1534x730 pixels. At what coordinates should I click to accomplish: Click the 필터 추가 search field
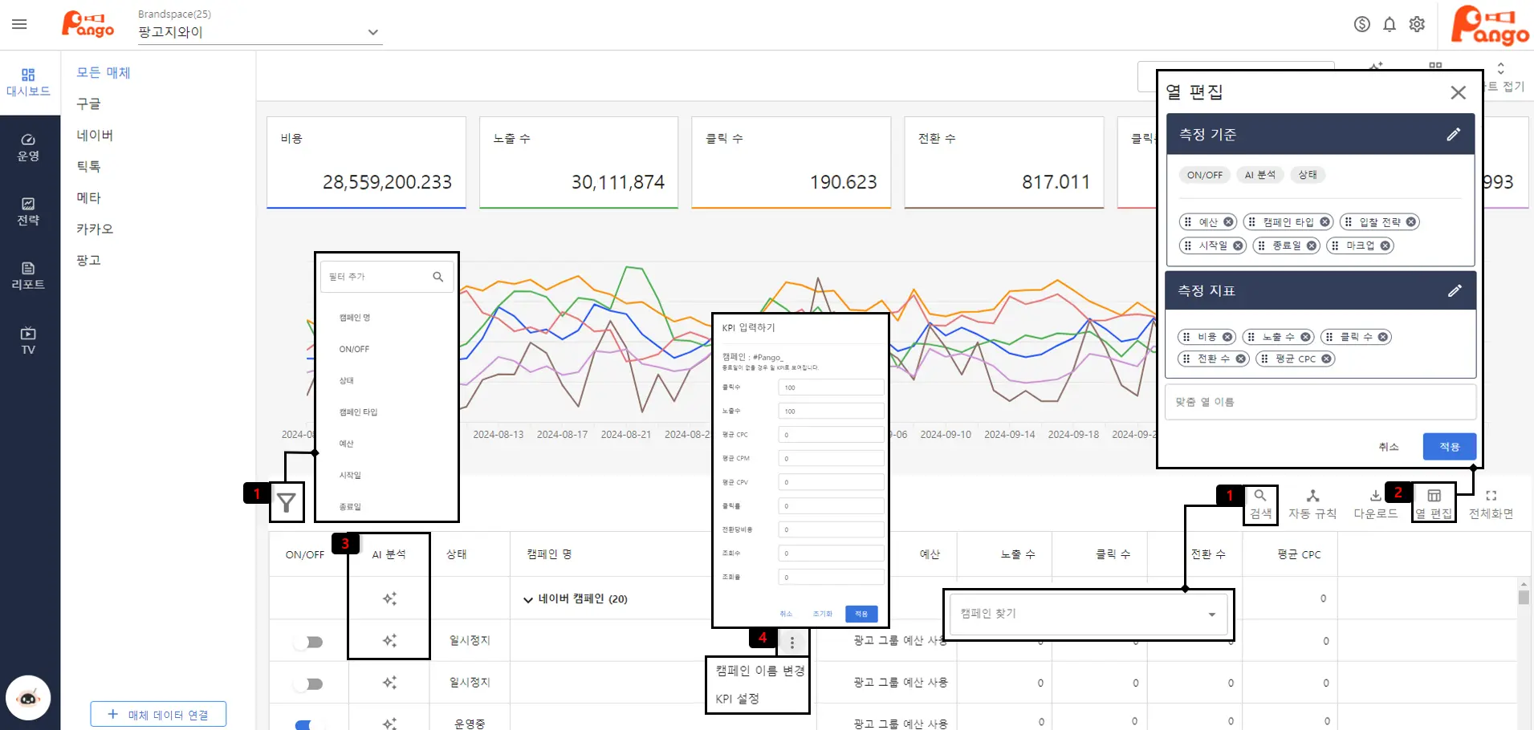click(377, 277)
